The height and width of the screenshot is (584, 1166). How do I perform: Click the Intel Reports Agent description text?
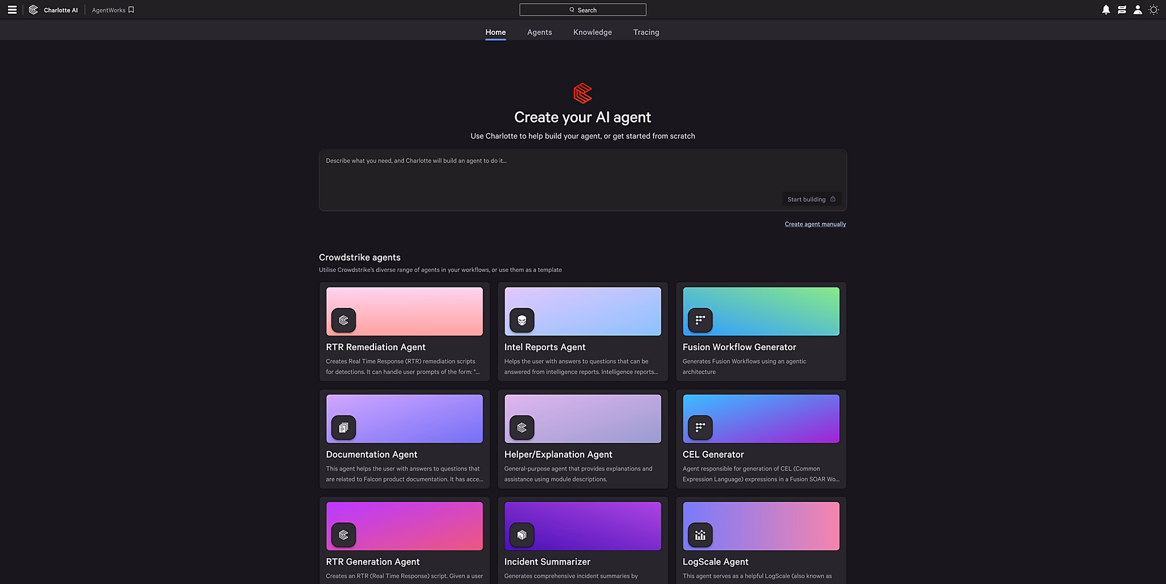tap(581, 367)
